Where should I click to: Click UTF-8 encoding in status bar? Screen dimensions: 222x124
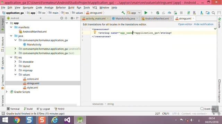coord(176,113)
